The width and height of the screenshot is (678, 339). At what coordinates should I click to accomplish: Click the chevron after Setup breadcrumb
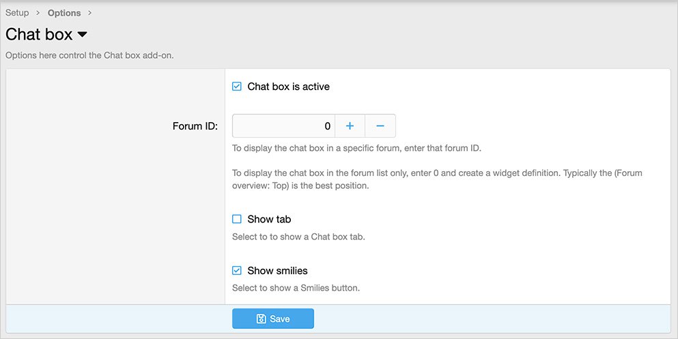[x=38, y=13]
